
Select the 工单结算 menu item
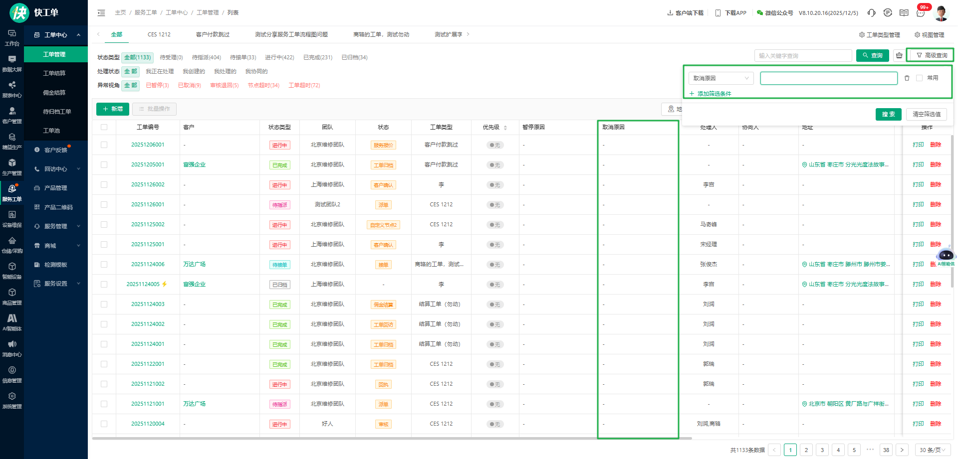point(54,73)
